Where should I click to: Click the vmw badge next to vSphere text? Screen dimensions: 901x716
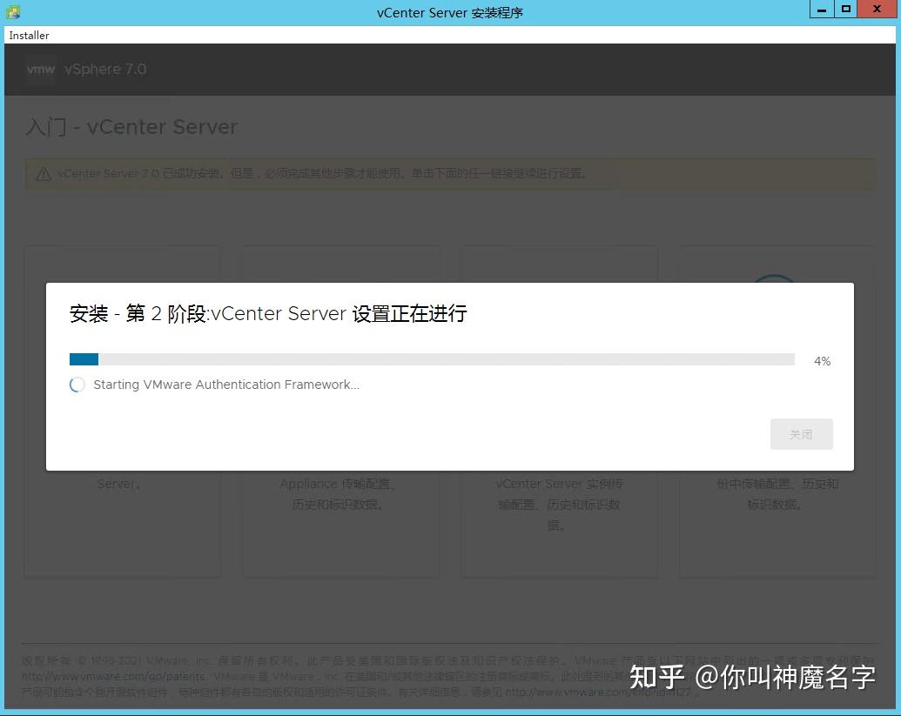40,70
